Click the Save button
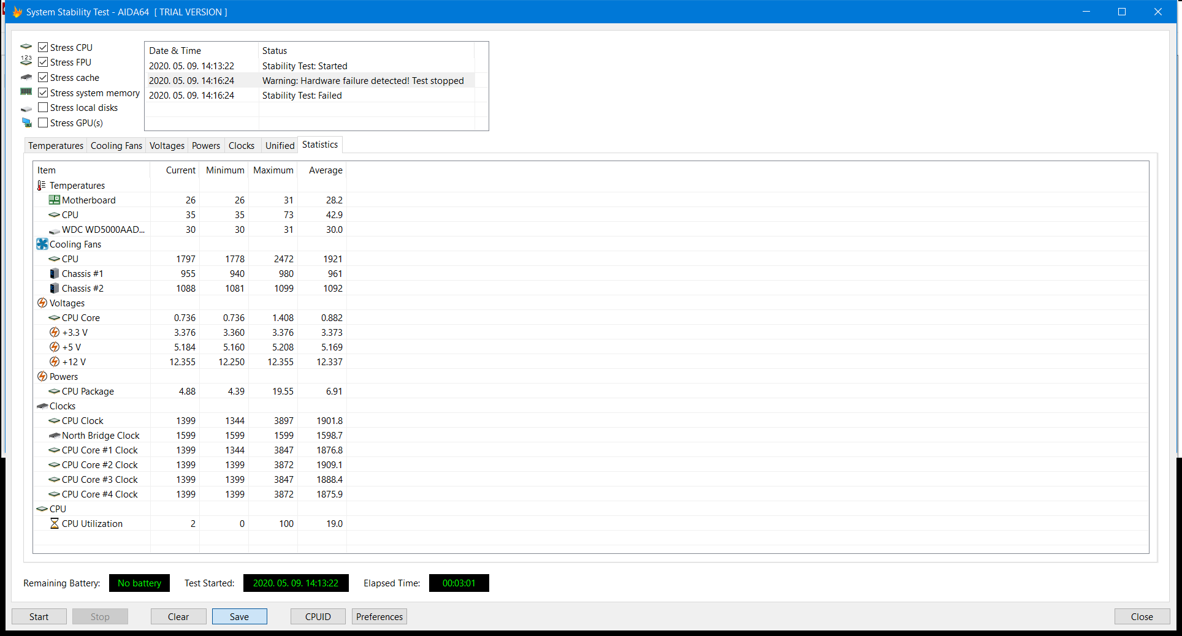The width and height of the screenshot is (1182, 636). [240, 616]
